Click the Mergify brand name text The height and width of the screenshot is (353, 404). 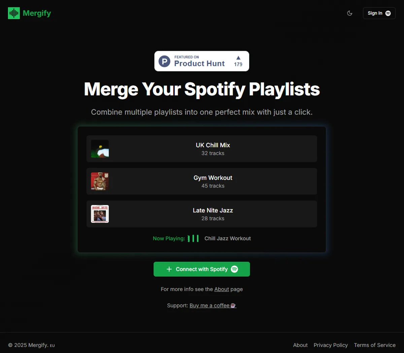37,13
